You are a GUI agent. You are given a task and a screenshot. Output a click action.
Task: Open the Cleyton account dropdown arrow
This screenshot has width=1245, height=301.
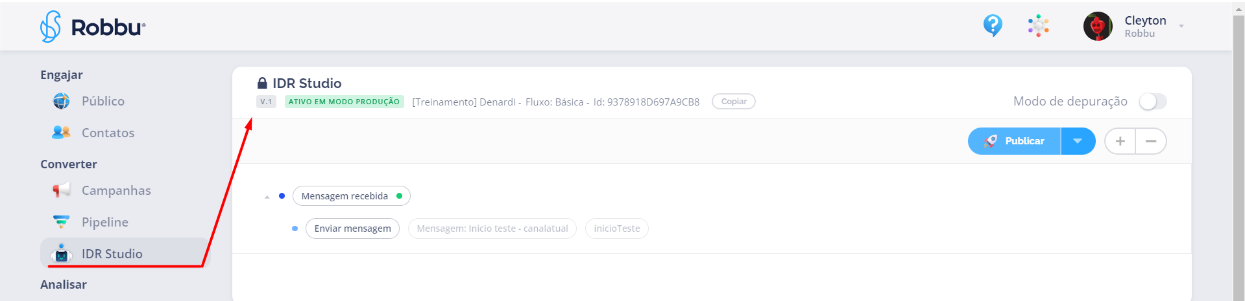(1181, 27)
